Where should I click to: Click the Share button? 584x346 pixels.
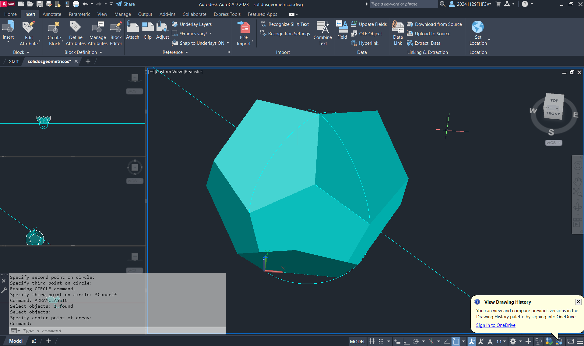tap(125, 4)
